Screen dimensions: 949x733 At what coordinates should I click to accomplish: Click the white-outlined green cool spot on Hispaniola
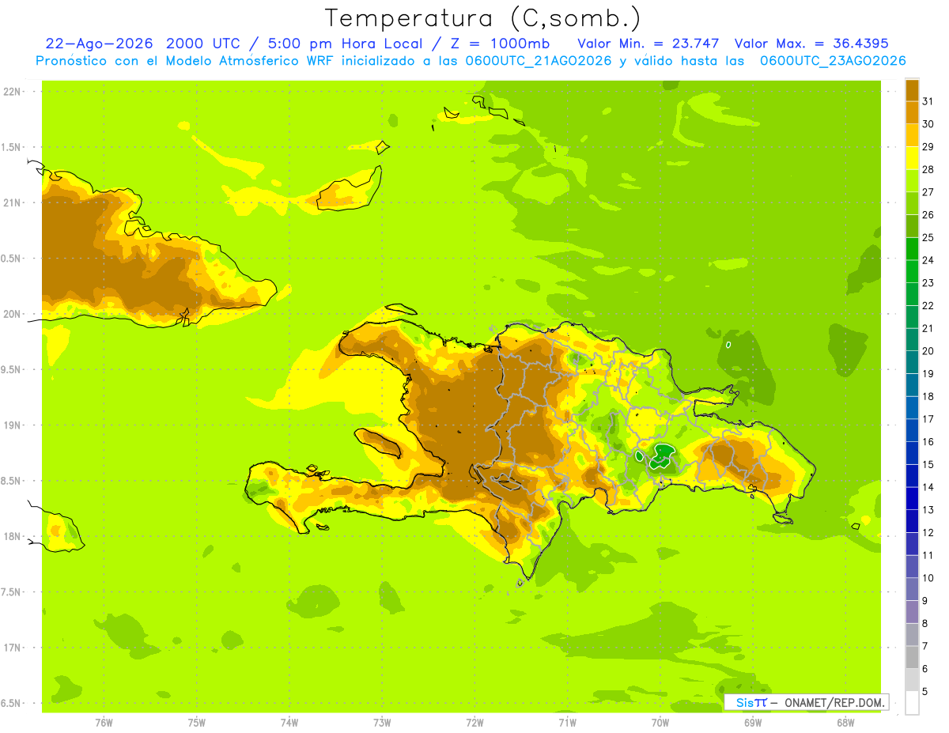tap(663, 455)
